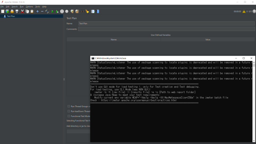Open the Options menu
Viewport: 256px width, 144px height.
coord(29,7)
